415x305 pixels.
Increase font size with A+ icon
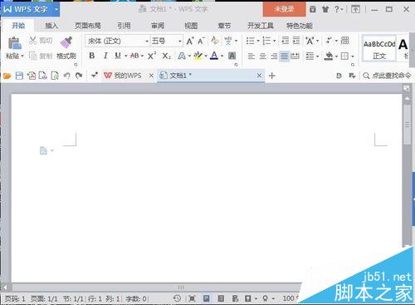click(x=190, y=41)
